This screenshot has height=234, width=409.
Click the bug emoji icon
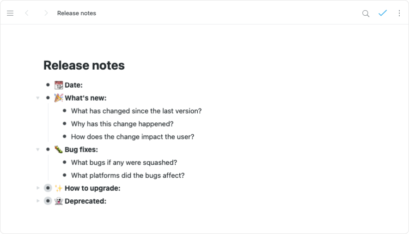point(59,150)
